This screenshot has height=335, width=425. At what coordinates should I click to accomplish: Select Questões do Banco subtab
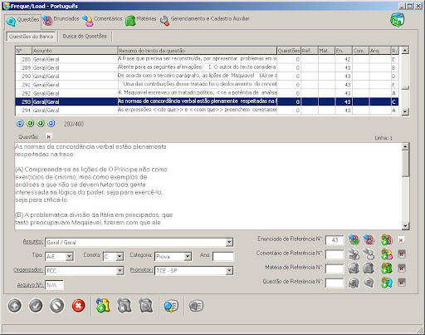pos(31,37)
